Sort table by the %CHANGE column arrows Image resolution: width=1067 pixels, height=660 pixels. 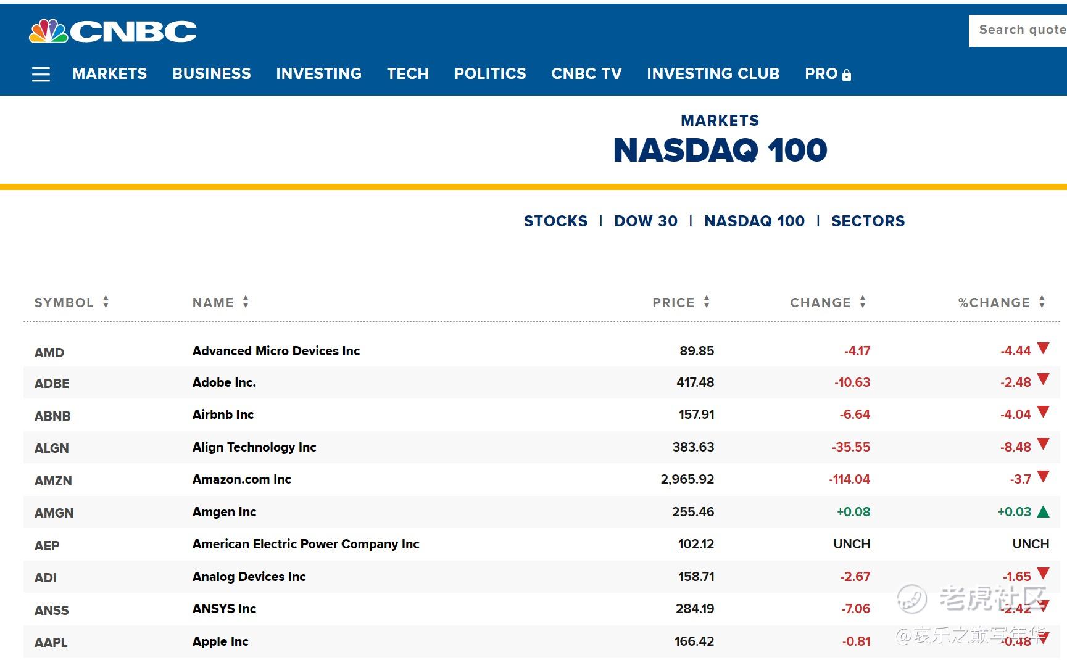click(x=1042, y=302)
